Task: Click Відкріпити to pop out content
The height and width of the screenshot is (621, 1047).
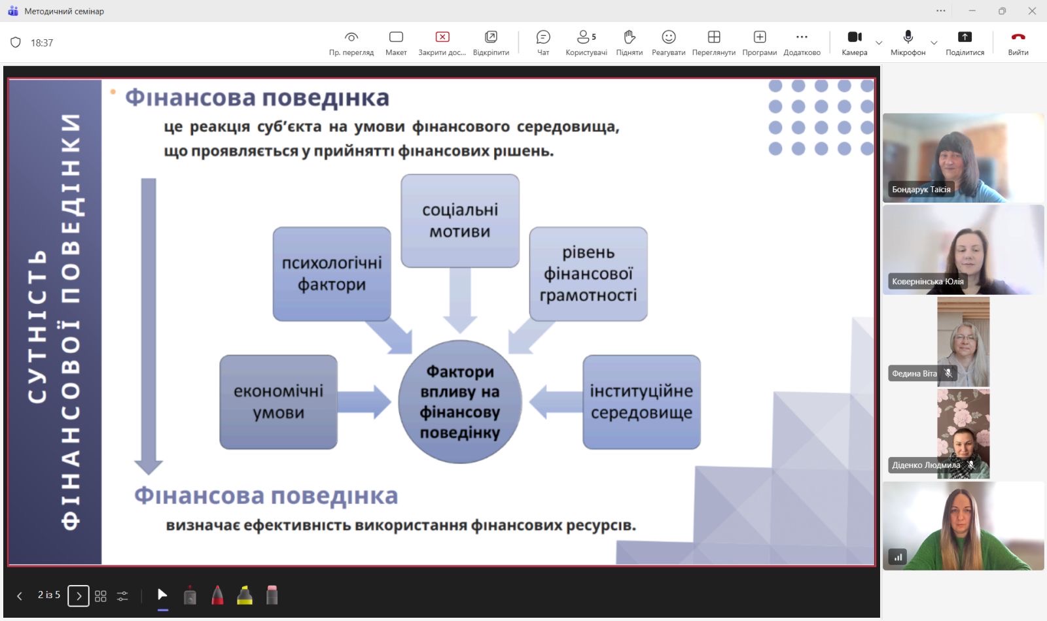Action: click(491, 42)
